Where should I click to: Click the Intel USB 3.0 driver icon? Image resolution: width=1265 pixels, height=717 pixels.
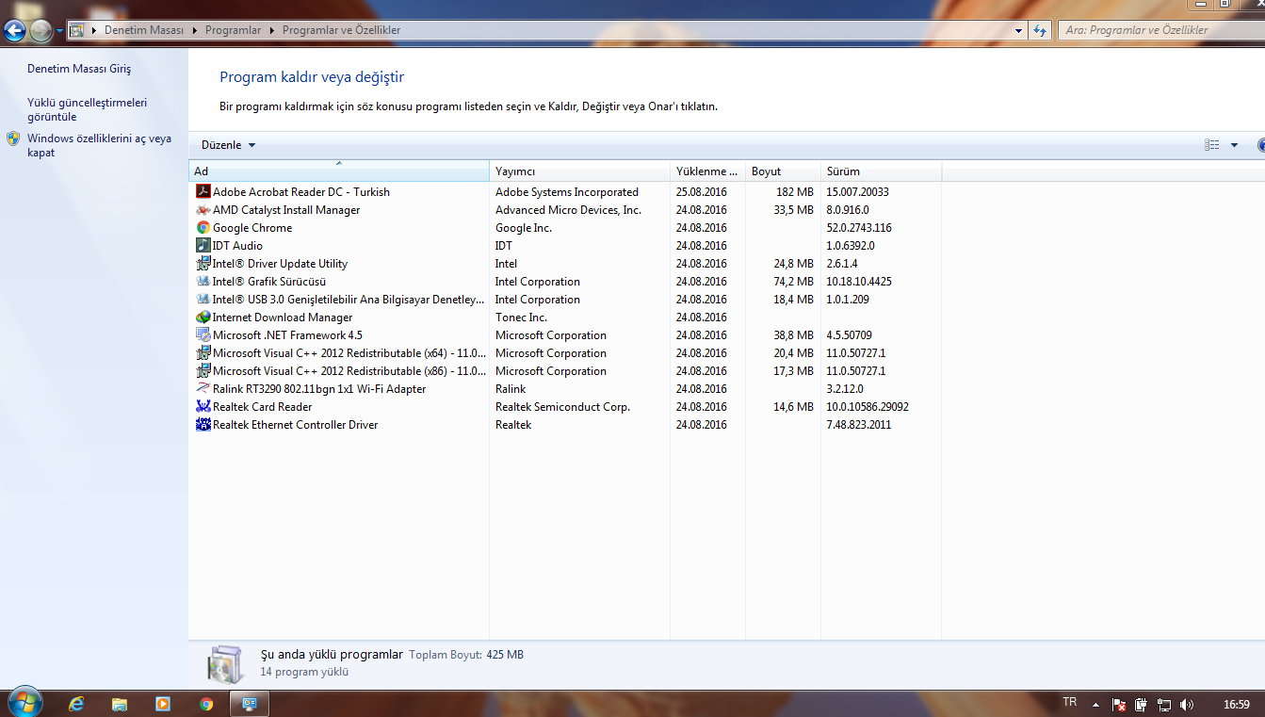[x=203, y=299]
